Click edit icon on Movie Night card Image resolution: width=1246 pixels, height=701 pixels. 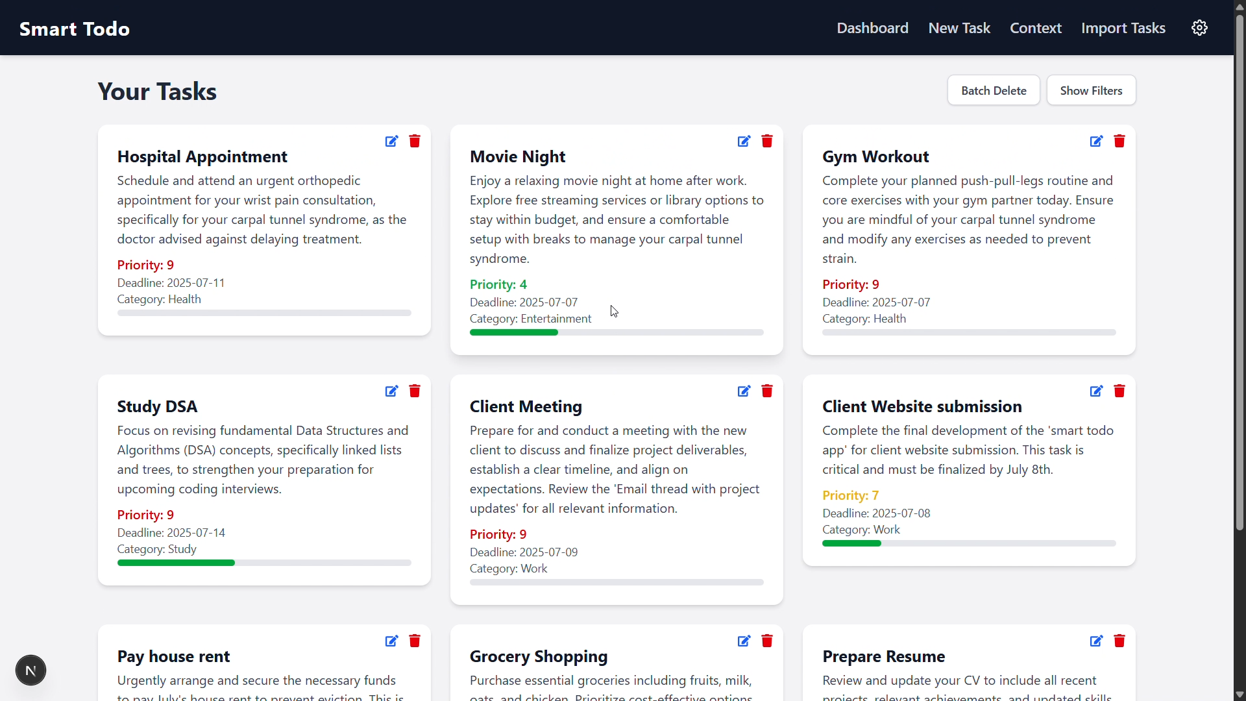[x=744, y=141]
